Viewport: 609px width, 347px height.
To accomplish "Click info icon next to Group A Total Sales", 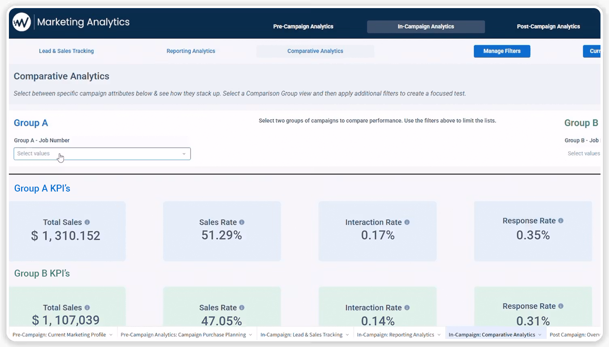I will coord(87,222).
